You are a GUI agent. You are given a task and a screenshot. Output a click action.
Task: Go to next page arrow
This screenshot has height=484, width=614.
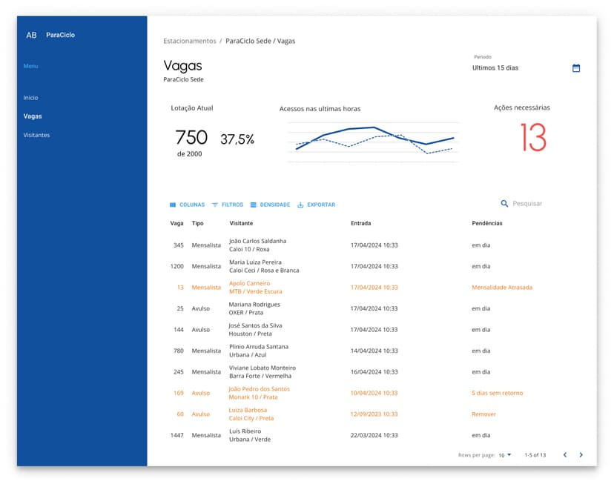coord(581,455)
